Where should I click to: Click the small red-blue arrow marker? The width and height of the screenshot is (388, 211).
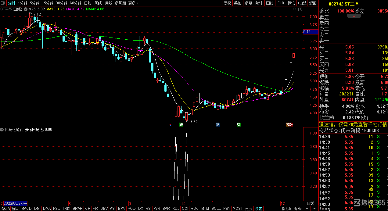click(171, 125)
